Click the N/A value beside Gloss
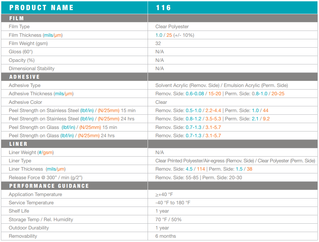 160,52
